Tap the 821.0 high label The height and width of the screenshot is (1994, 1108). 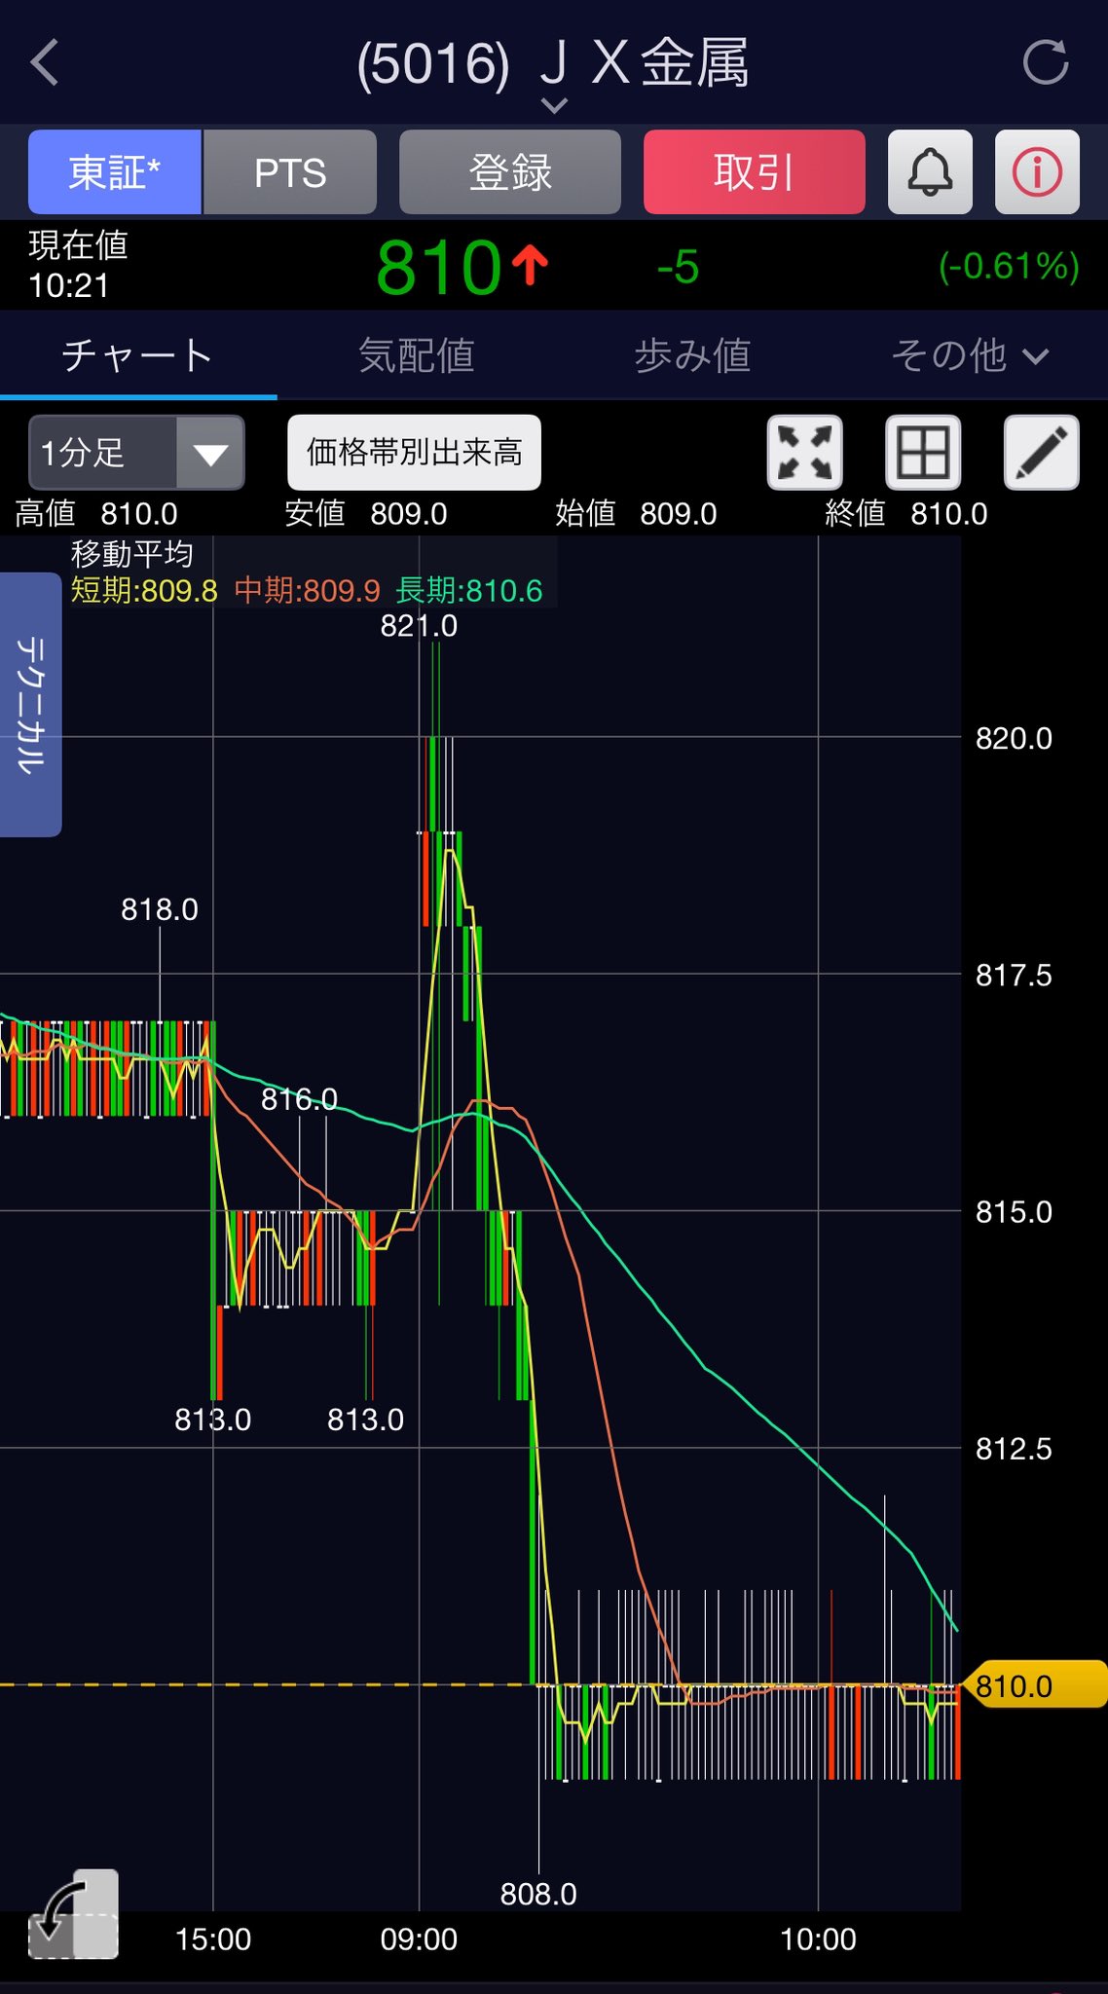(419, 626)
